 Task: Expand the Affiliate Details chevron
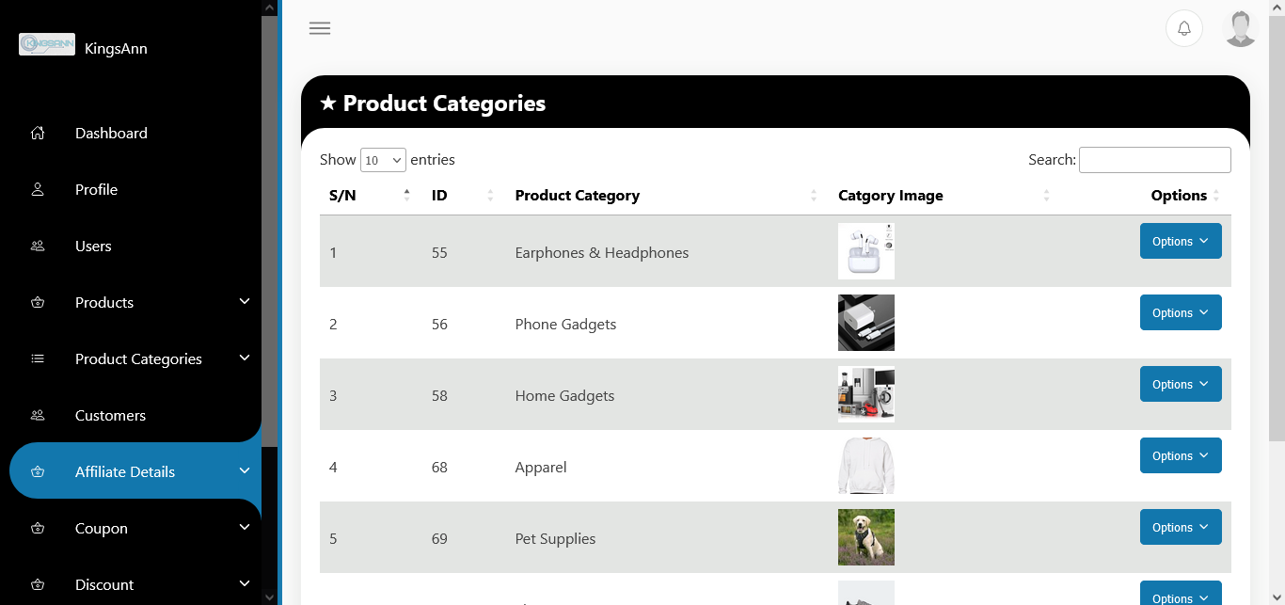245,470
